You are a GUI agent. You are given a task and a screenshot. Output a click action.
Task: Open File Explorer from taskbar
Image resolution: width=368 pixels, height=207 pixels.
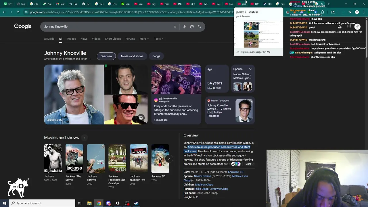(89, 203)
